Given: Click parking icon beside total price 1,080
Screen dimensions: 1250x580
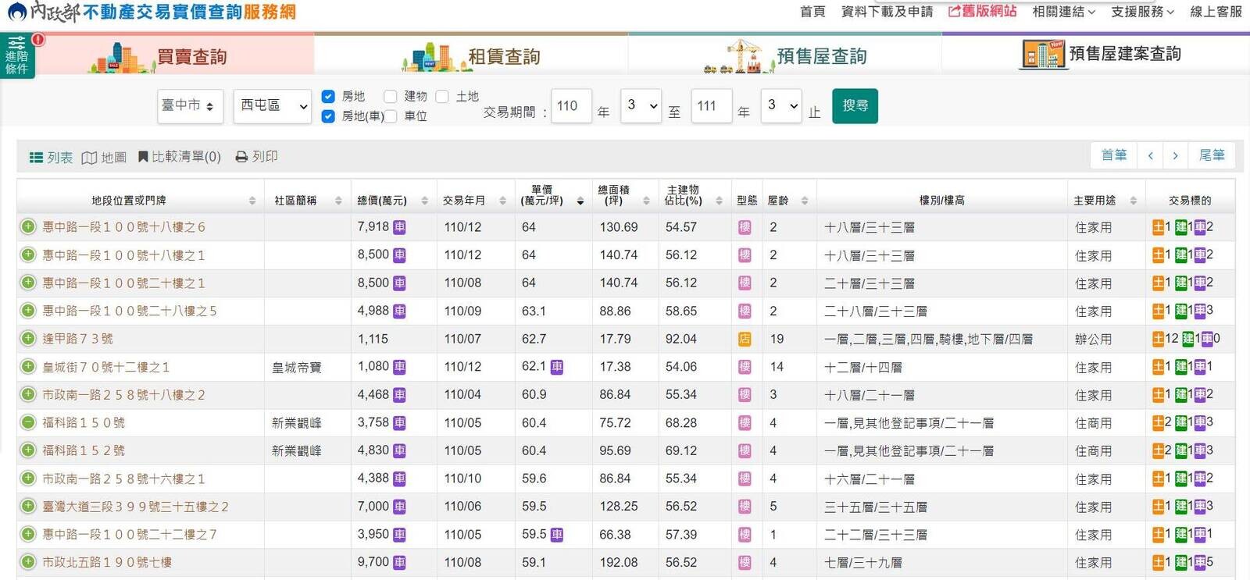Looking at the screenshot, I should [x=399, y=367].
